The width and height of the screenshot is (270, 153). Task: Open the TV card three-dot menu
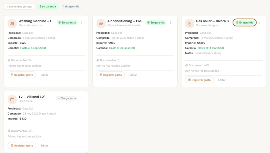(x=82, y=98)
